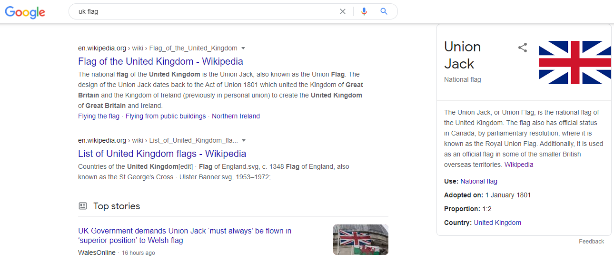The height and width of the screenshot is (262, 614).
Task: Start voice search with the microphone icon
Action: 364,11
